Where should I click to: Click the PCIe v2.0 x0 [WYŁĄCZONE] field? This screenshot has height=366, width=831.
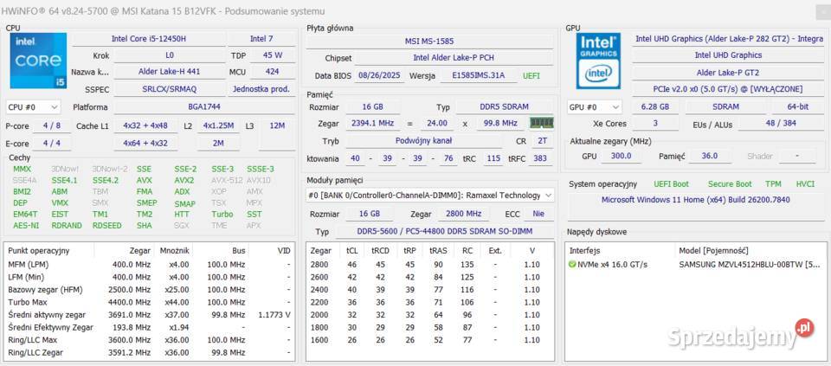coord(729,89)
